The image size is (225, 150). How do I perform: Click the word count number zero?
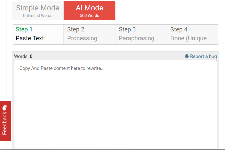coord(31,56)
